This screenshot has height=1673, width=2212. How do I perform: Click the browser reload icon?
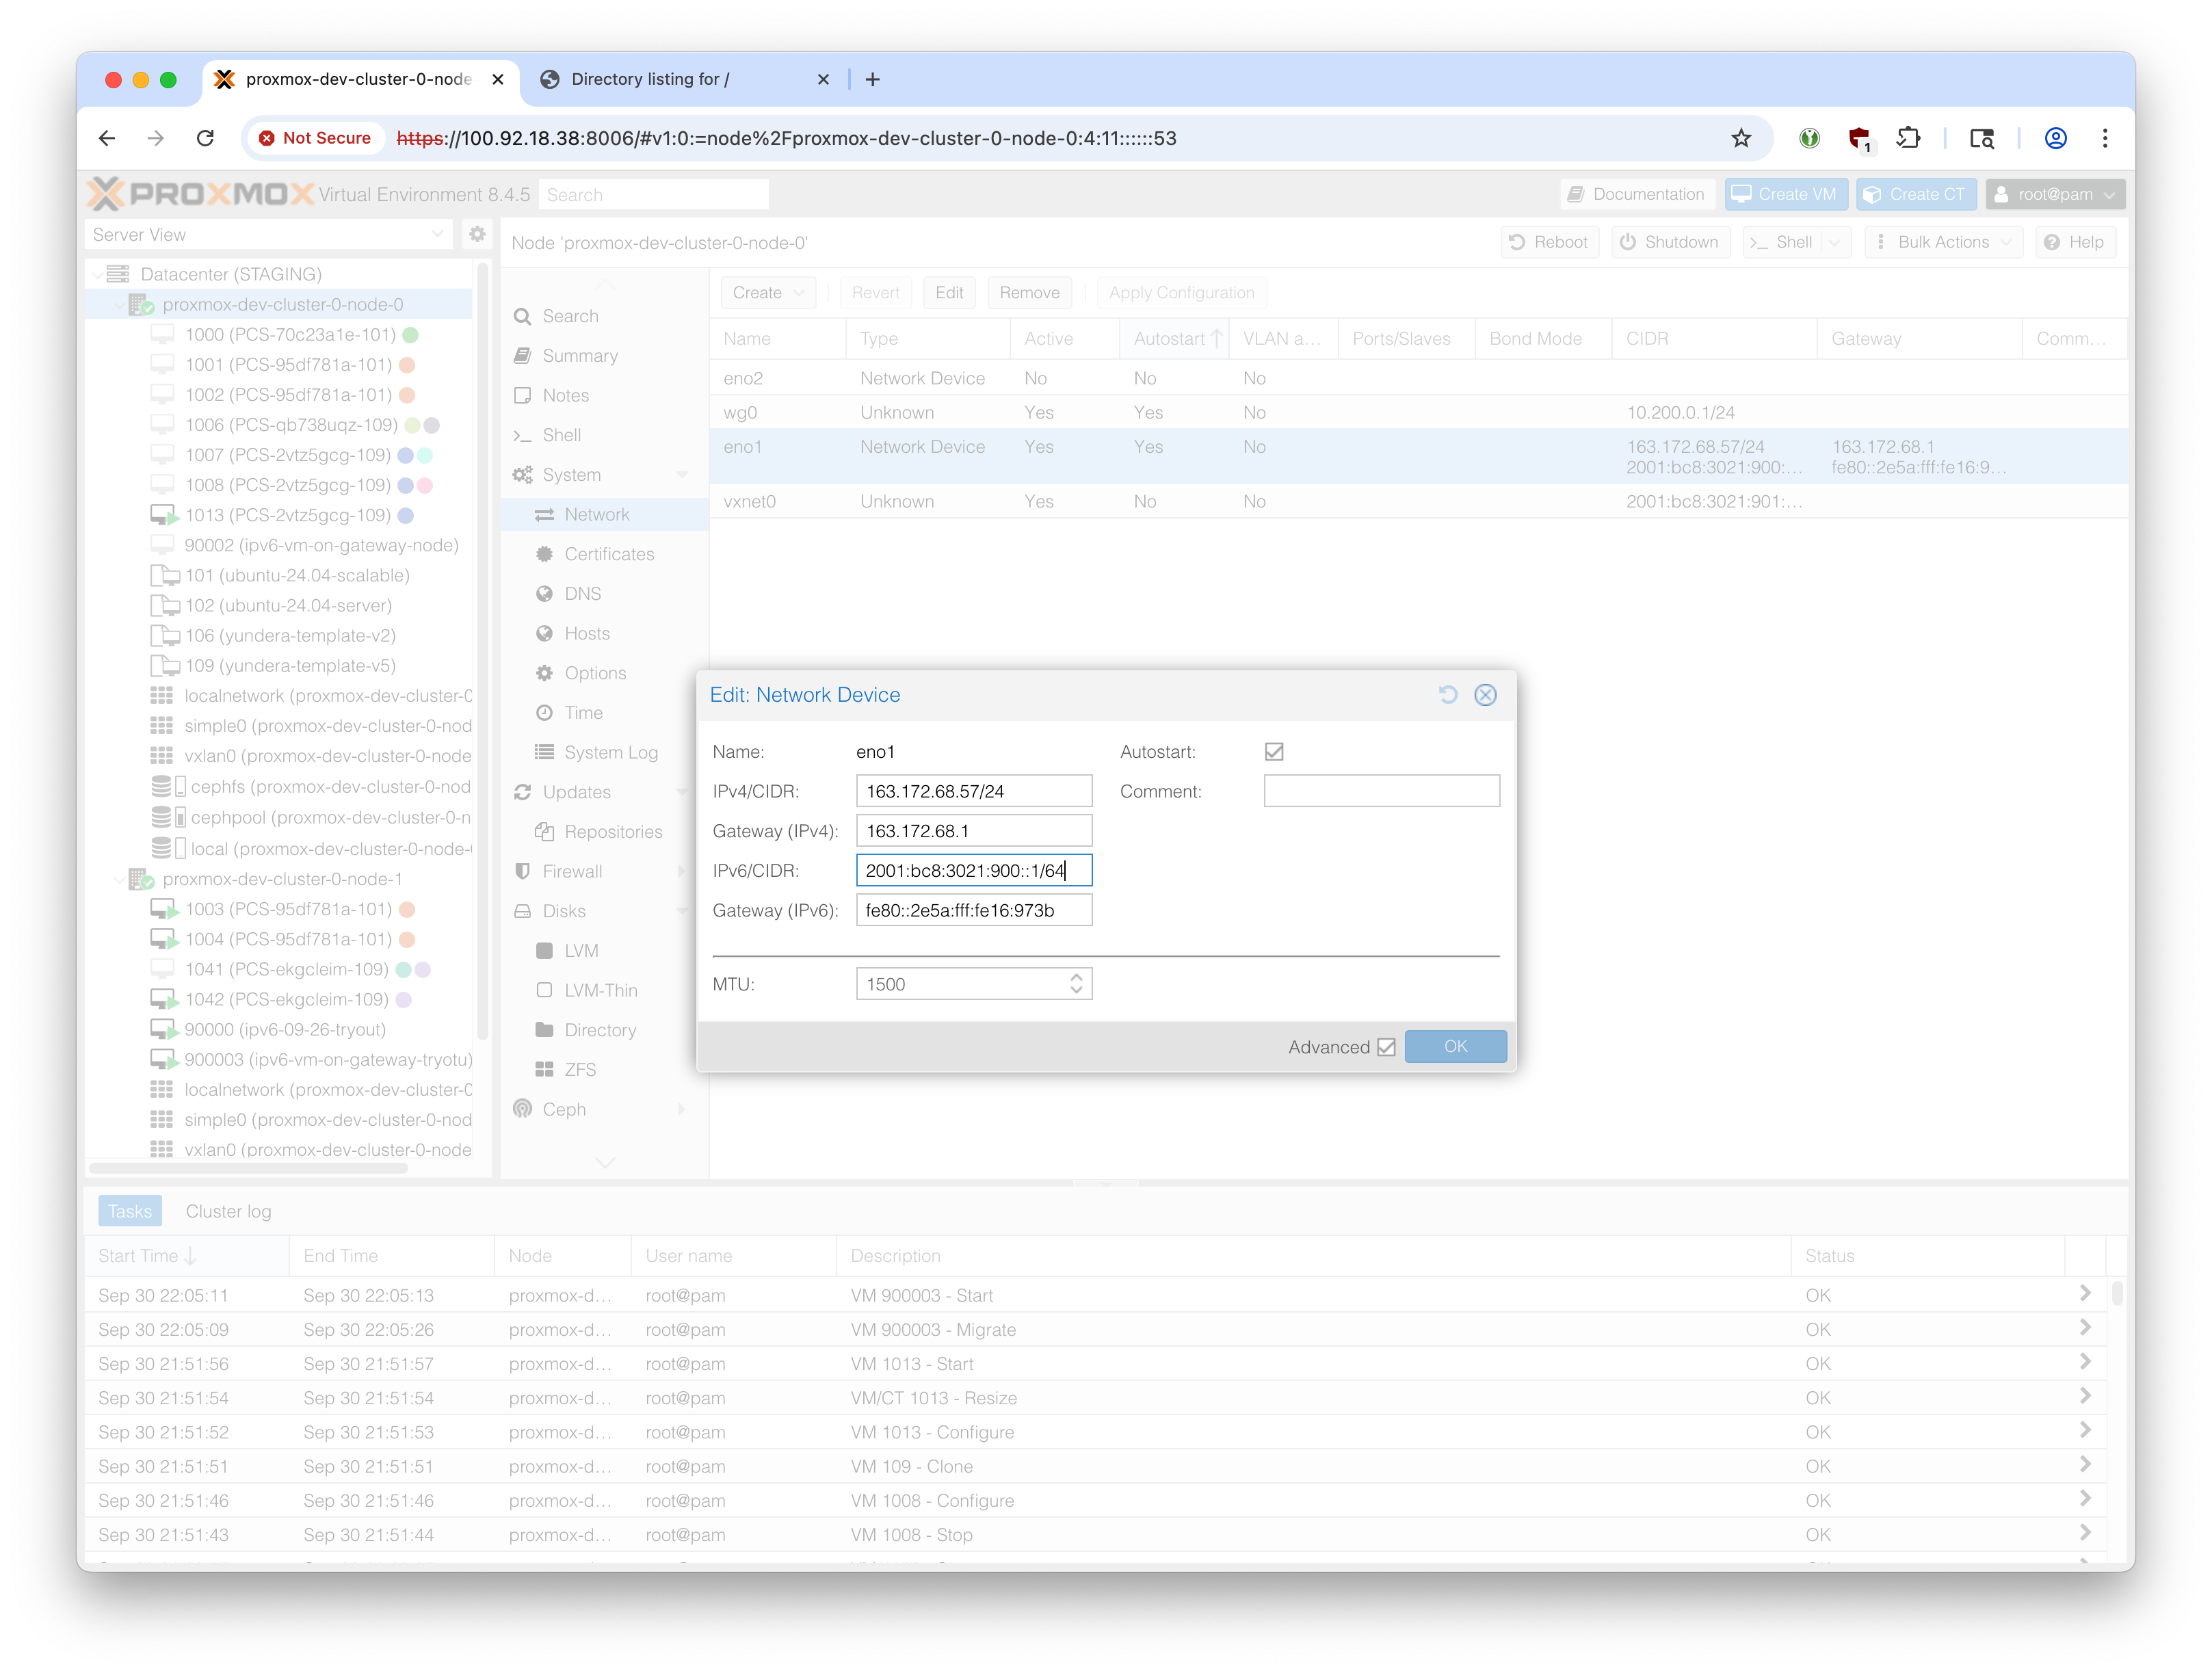[x=205, y=138]
